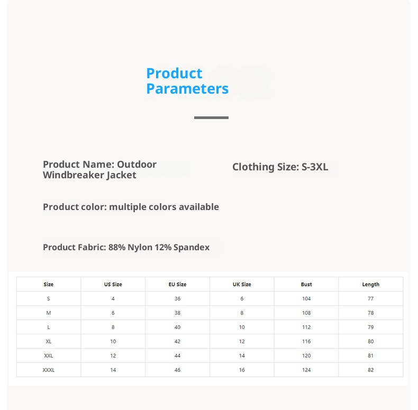Click the Product color text line
The height and width of the screenshot is (410, 418).
[x=131, y=207]
